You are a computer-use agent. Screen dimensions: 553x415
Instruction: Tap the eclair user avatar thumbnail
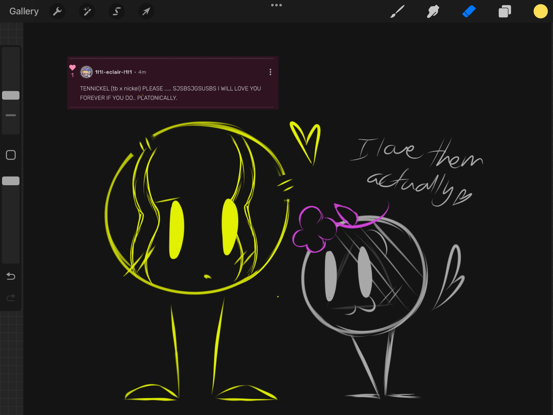[86, 72]
